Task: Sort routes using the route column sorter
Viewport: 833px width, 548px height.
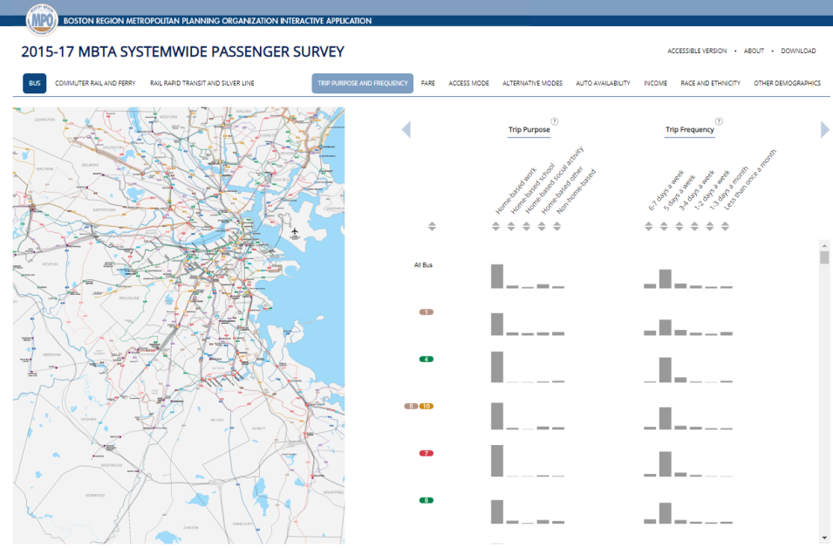Action: 432,227
